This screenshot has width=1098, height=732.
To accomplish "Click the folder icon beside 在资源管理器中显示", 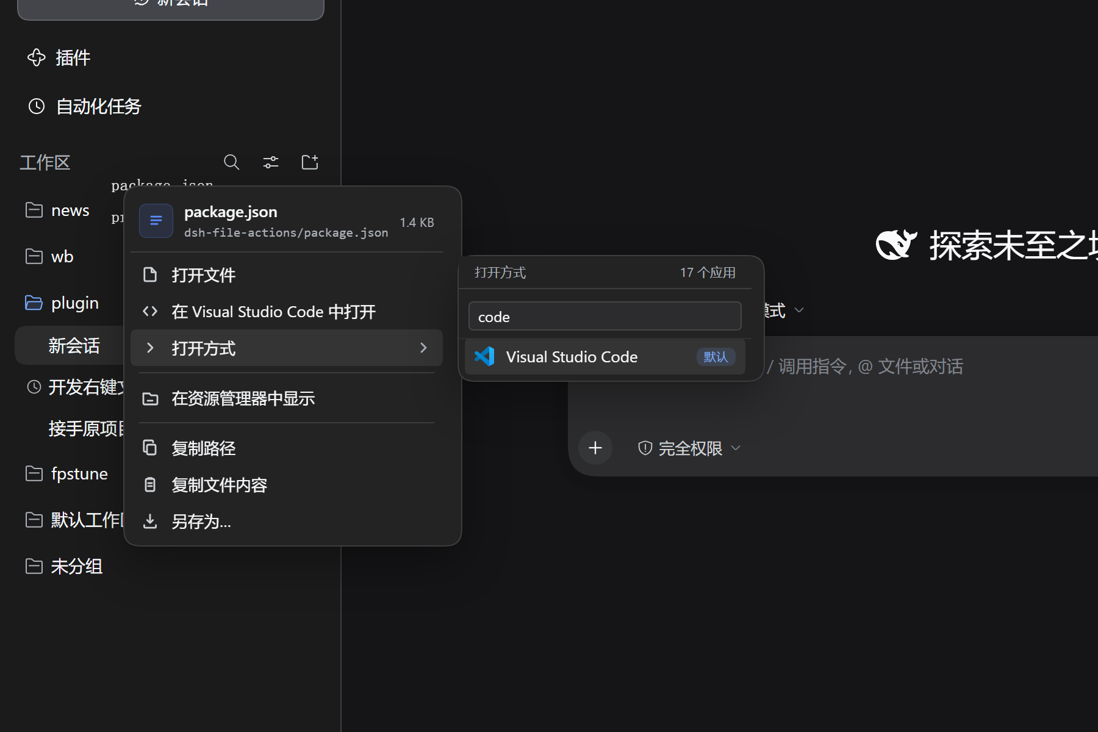I will click(150, 398).
